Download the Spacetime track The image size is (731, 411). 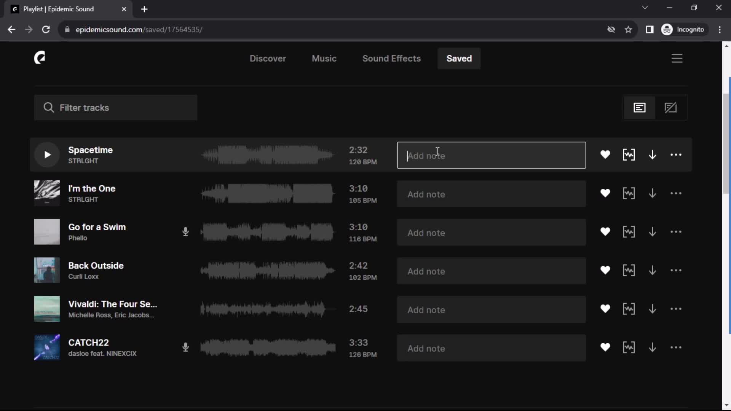coord(652,155)
